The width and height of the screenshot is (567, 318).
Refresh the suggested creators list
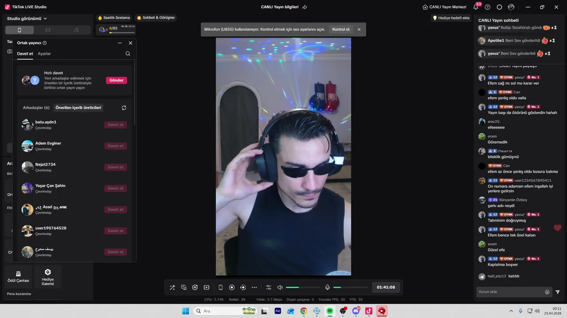click(124, 108)
